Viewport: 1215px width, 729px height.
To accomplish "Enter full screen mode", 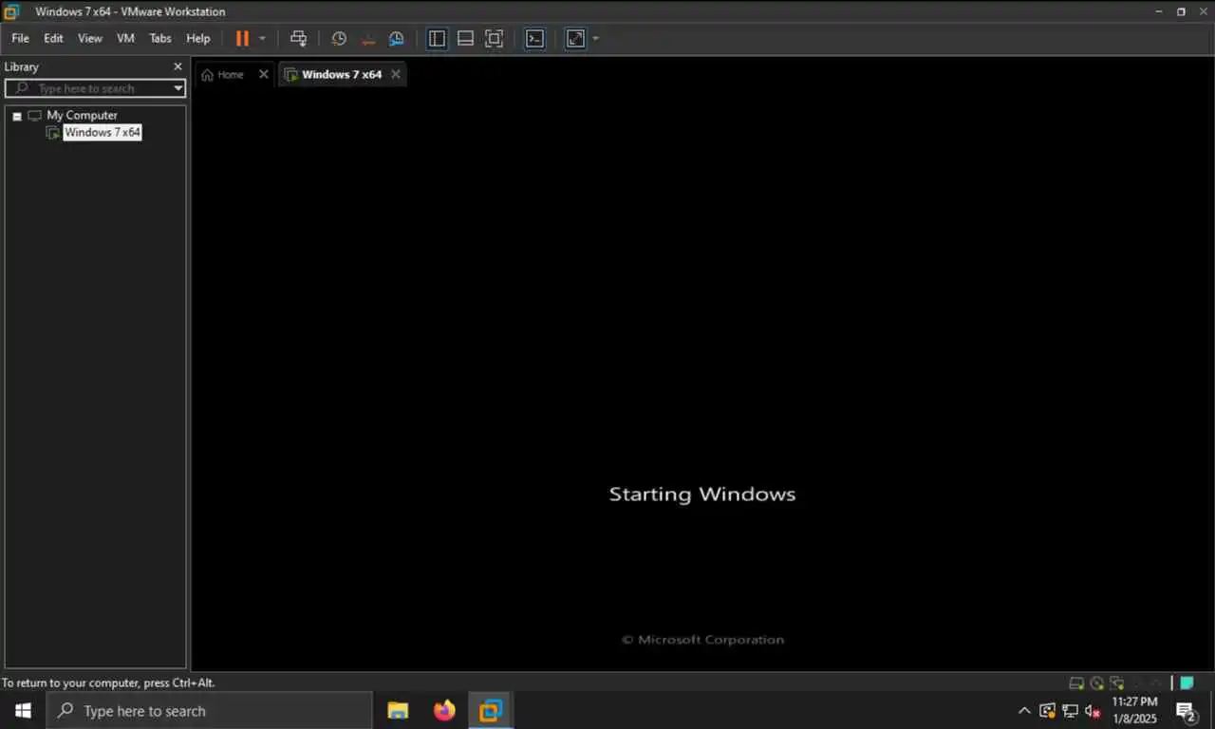I will click(494, 39).
